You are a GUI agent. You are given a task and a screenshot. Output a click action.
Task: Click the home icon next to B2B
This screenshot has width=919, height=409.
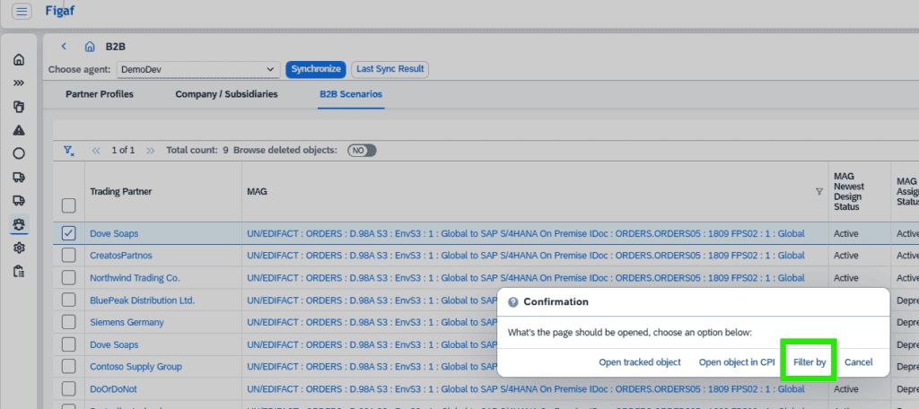pyautogui.click(x=90, y=47)
